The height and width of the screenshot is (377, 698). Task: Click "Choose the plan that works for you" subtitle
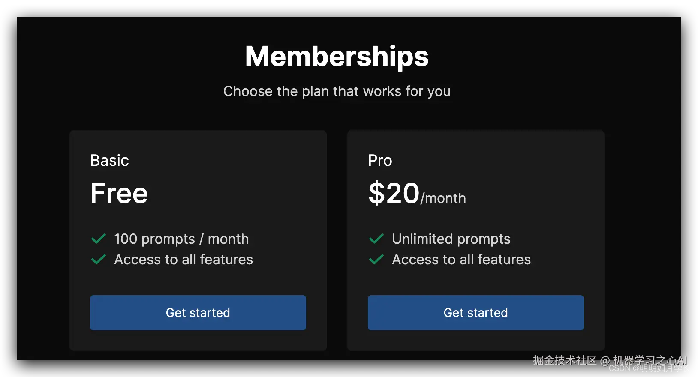(337, 91)
